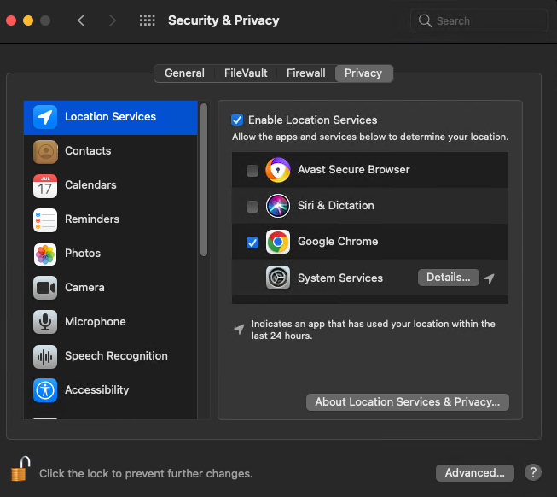
Task: Click into the Search field
Action: [479, 21]
